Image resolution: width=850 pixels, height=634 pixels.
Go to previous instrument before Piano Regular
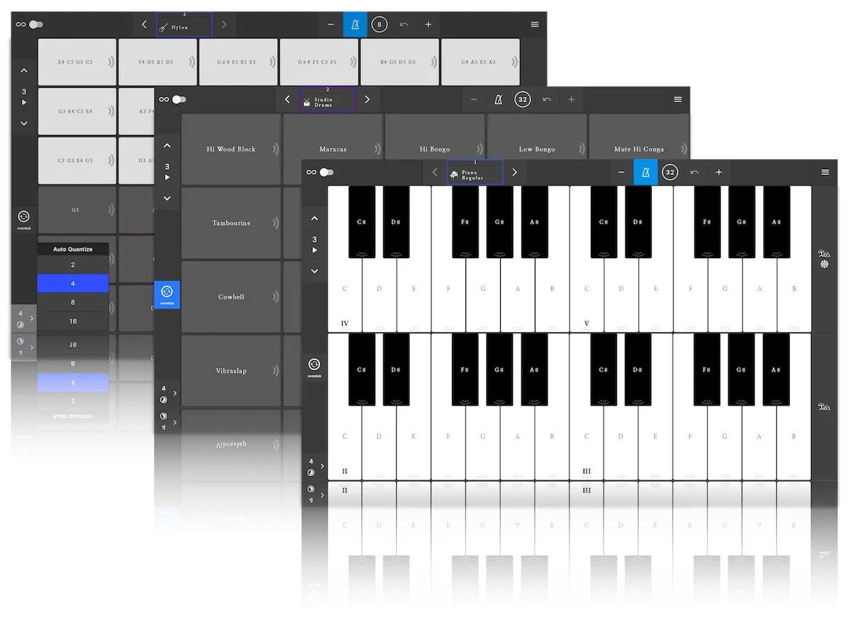tap(435, 172)
